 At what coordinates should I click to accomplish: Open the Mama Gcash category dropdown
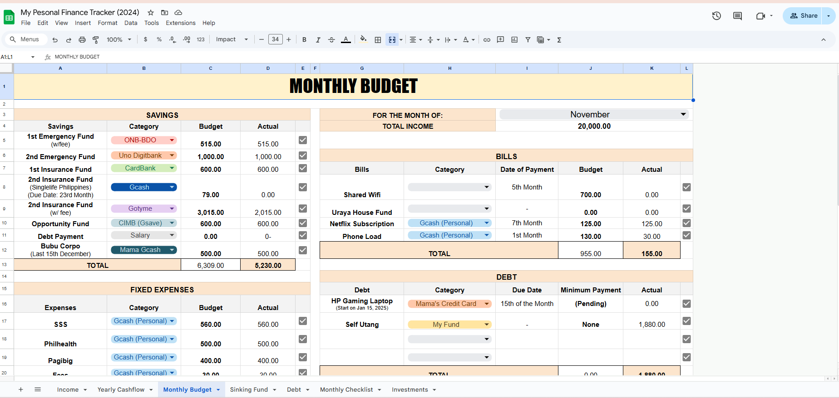click(144, 250)
